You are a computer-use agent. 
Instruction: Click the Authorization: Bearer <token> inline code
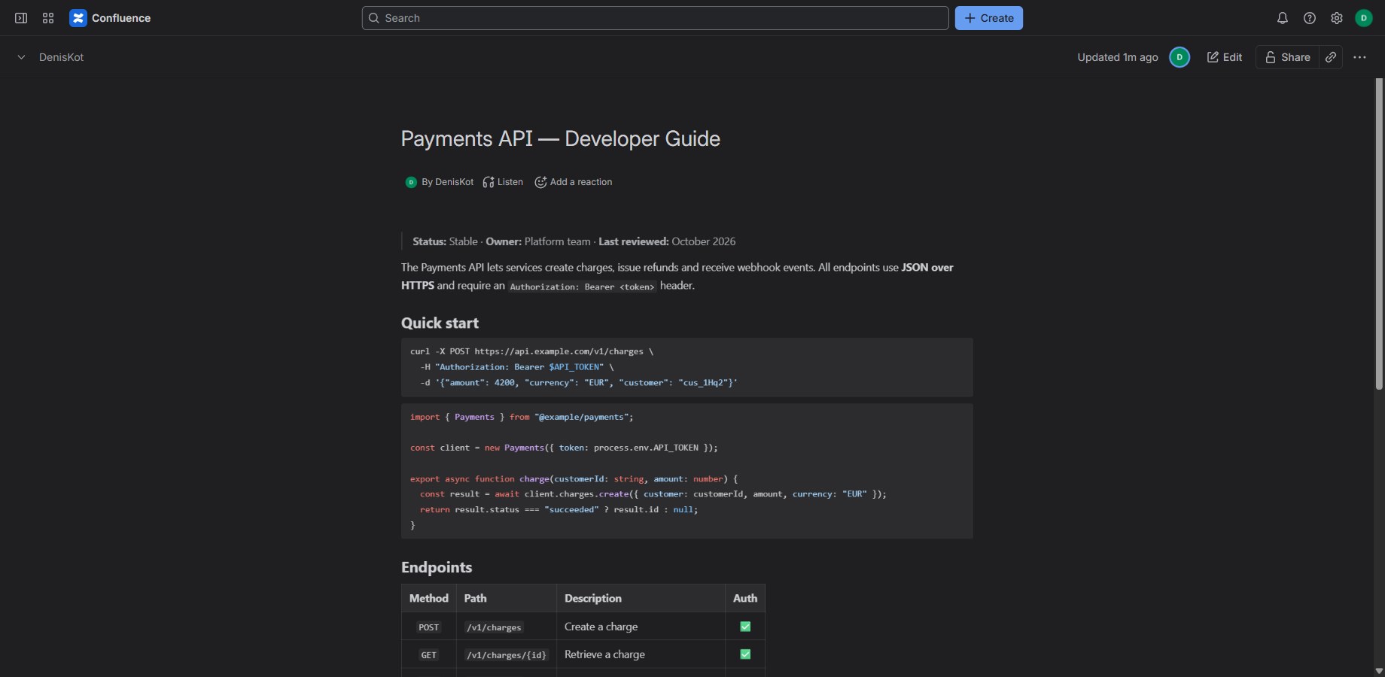click(583, 287)
